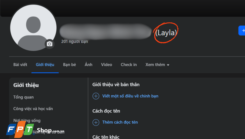Click the Các tên khác heading
This screenshot has width=245, height=139.
[x=106, y=137]
